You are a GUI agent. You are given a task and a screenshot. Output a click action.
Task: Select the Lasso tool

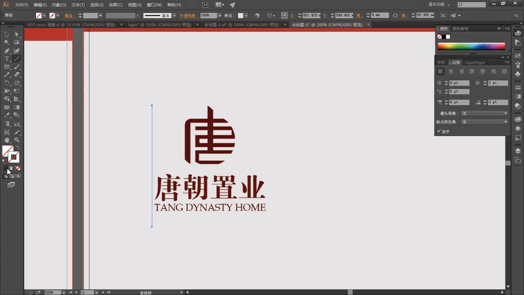(x=17, y=43)
